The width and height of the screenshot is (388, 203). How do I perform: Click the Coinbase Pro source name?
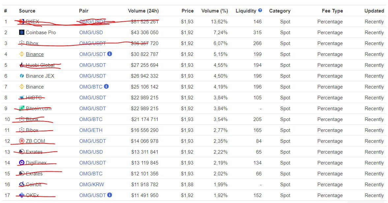(41, 33)
